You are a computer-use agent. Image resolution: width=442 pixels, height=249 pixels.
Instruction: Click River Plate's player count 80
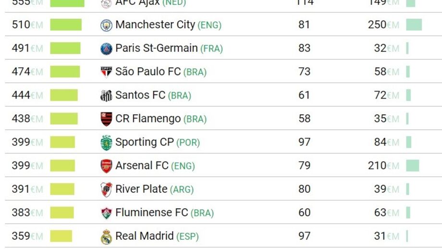coord(304,189)
